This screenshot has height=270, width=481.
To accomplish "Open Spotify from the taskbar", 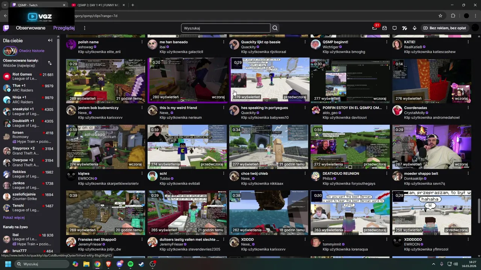I will tap(130, 264).
